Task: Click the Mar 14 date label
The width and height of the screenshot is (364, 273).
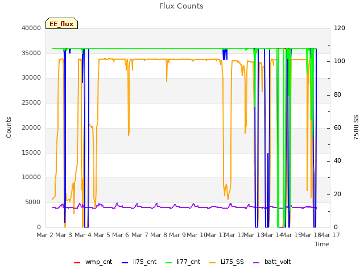Action: (x=272, y=235)
